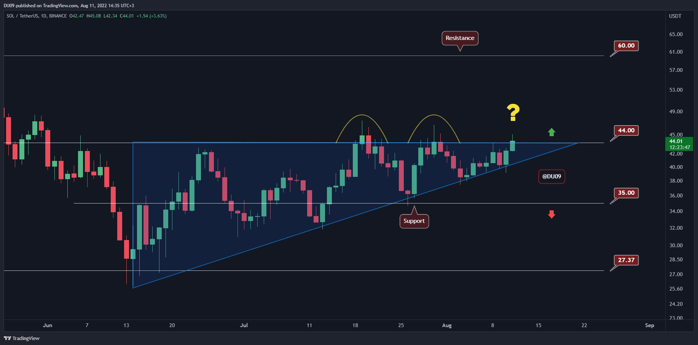Click the 60.00 price label tag
The height and width of the screenshot is (345, 698).
pyautogui.click(x=626, y=46)
